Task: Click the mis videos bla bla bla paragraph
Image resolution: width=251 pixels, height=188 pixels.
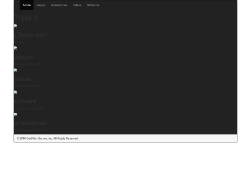Action: [27, 86]
